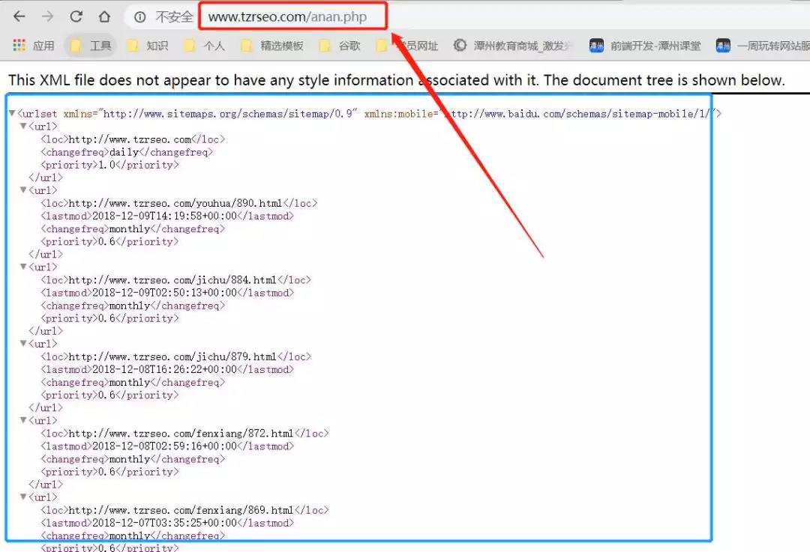Click the site info icon beside 不安全
Viewport: 810px width, 552px height.
(139, 16)
